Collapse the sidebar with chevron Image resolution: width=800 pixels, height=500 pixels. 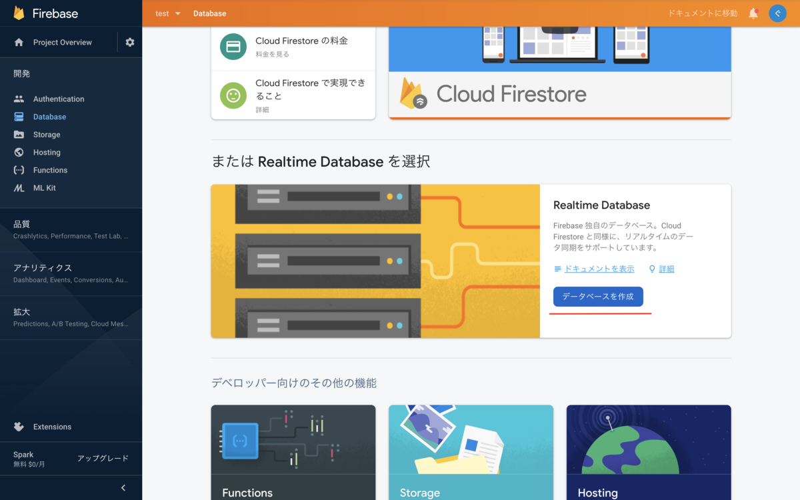(123, 488)
